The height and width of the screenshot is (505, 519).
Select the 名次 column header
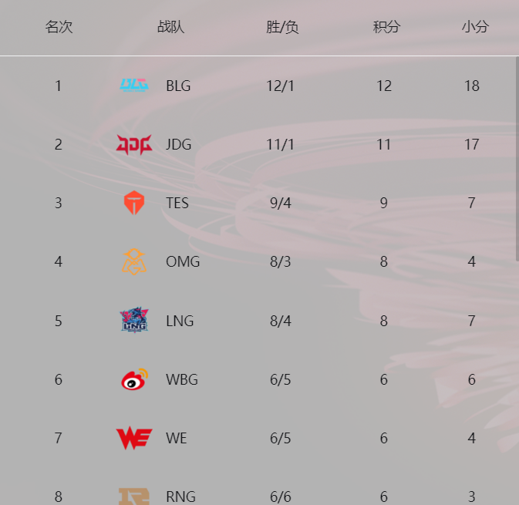click(59, 27)
